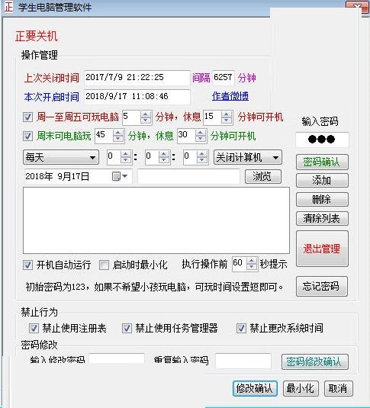Click the 修改确认 button

pos(255,389)
